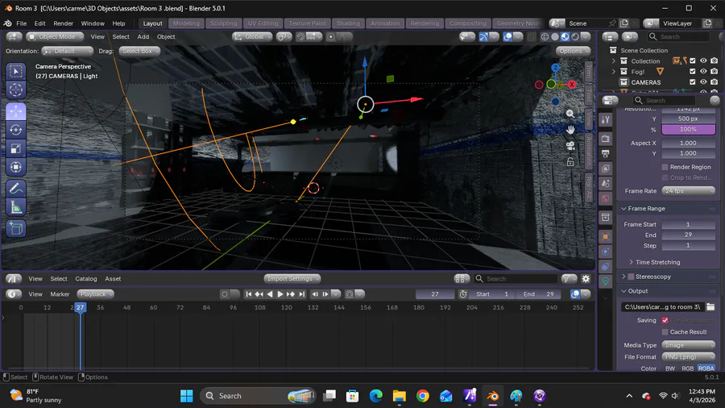The image size is (725, 408).
Task: Select the Move tool in the toolbar
Action: [x=16, y=111]
